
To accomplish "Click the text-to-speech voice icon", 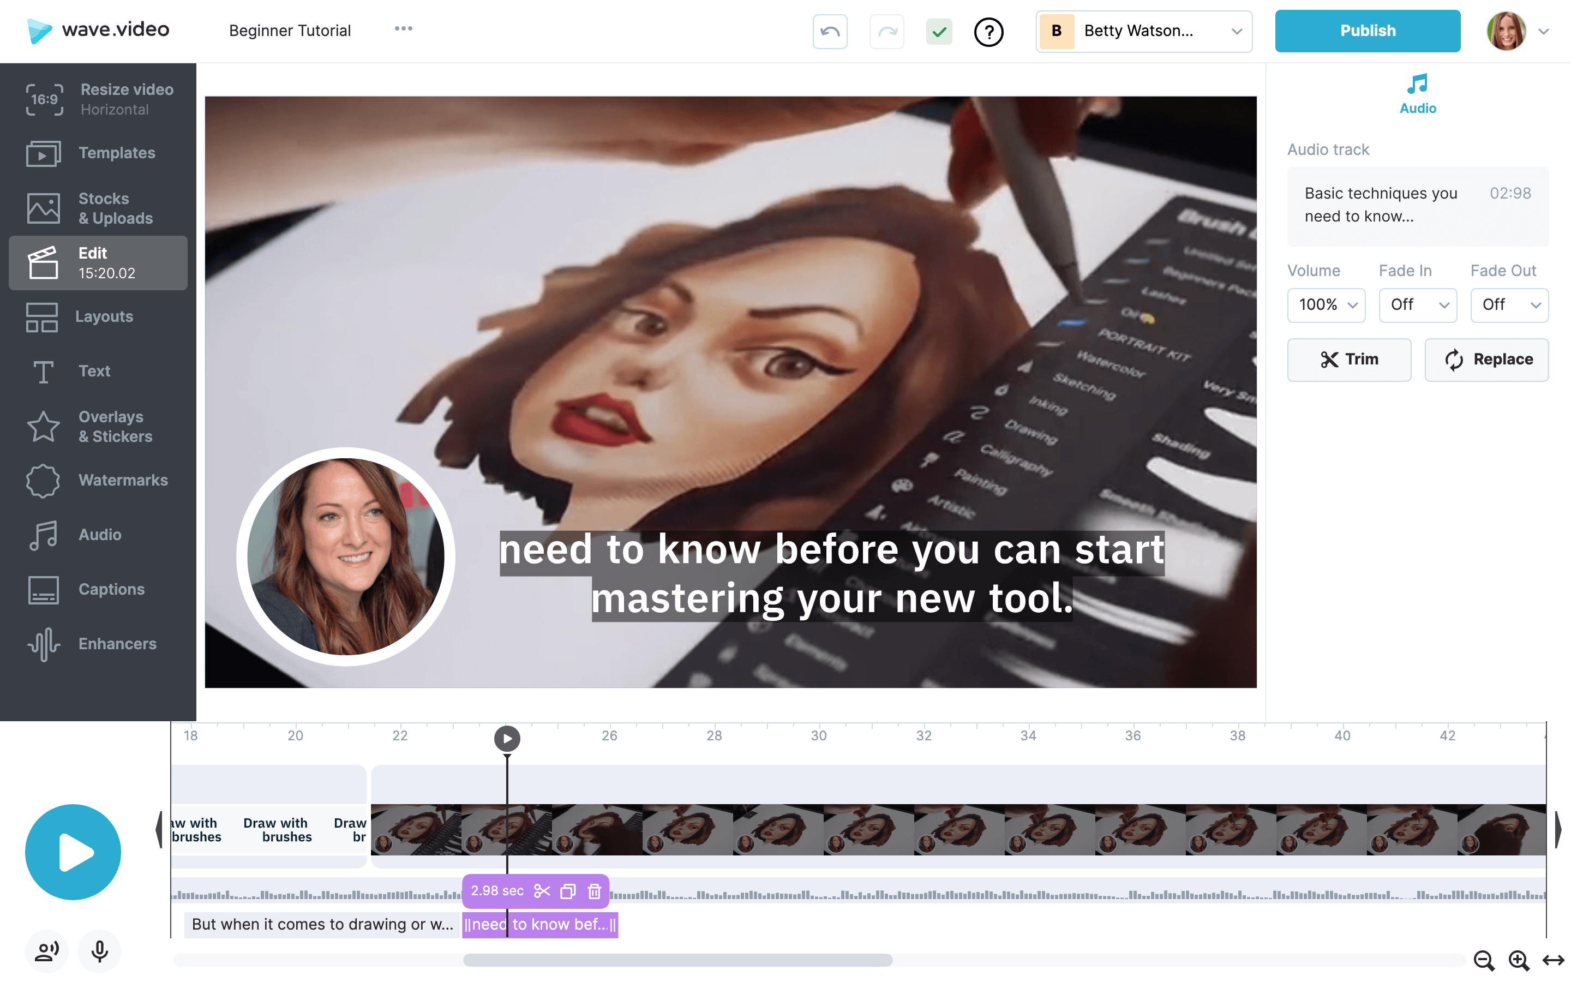I will point(47,951).
